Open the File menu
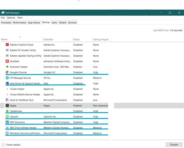Viewport: 184px width, 148px height. pyautogui.click(x=3, y=18)
